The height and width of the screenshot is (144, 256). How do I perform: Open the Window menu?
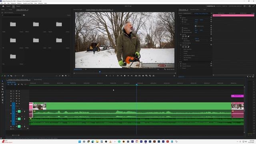tap(40, 3)
